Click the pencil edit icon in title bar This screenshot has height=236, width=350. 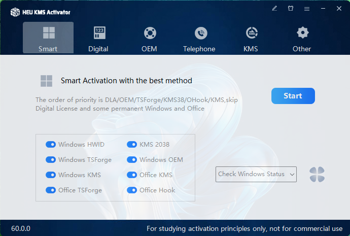coord(274,9)
